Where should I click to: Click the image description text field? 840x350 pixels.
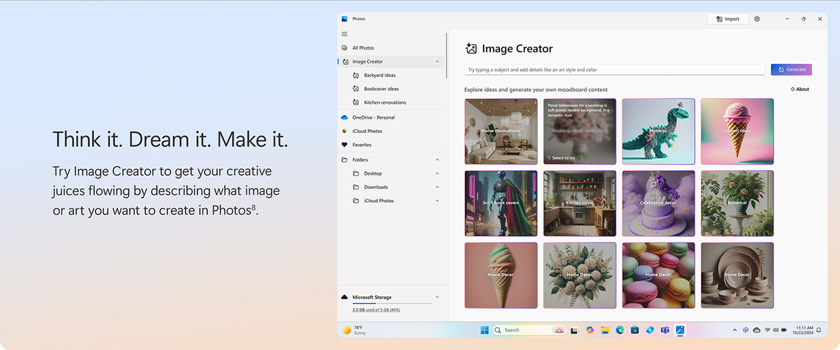coord(614,70)
